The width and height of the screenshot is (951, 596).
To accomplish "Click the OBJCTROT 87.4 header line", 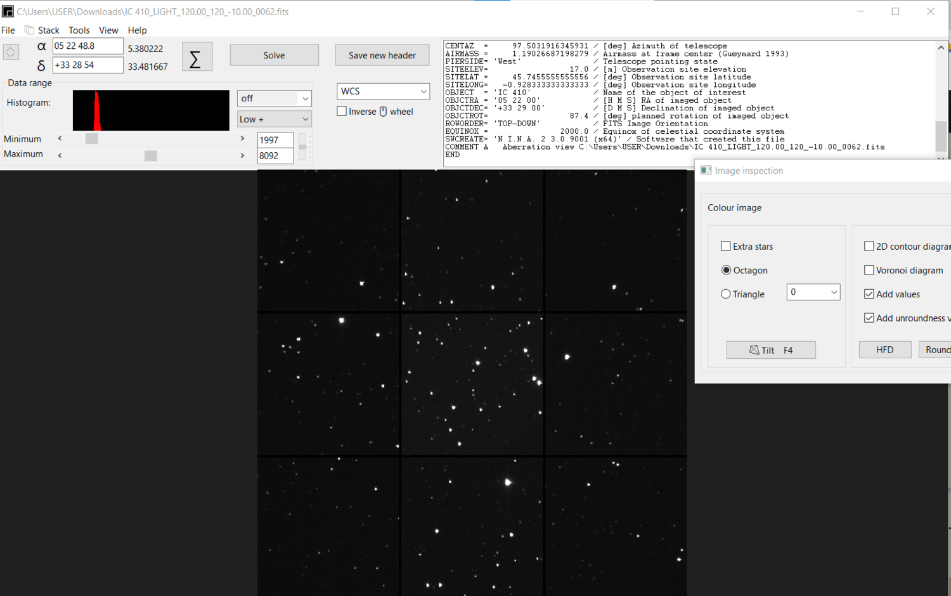I will coord(617,116).
